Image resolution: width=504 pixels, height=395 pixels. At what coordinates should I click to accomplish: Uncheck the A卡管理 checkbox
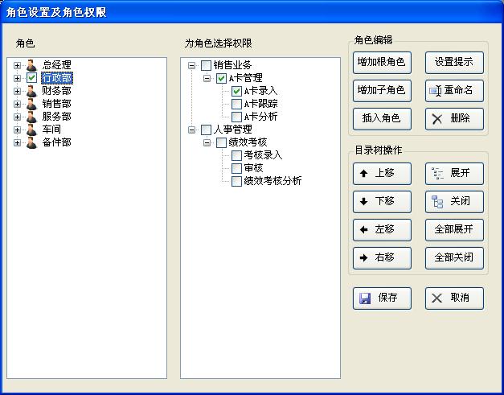tap(221, 78)
